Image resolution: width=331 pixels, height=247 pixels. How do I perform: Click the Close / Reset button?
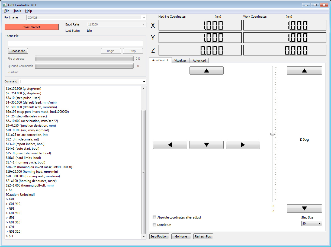click(31, 27)
